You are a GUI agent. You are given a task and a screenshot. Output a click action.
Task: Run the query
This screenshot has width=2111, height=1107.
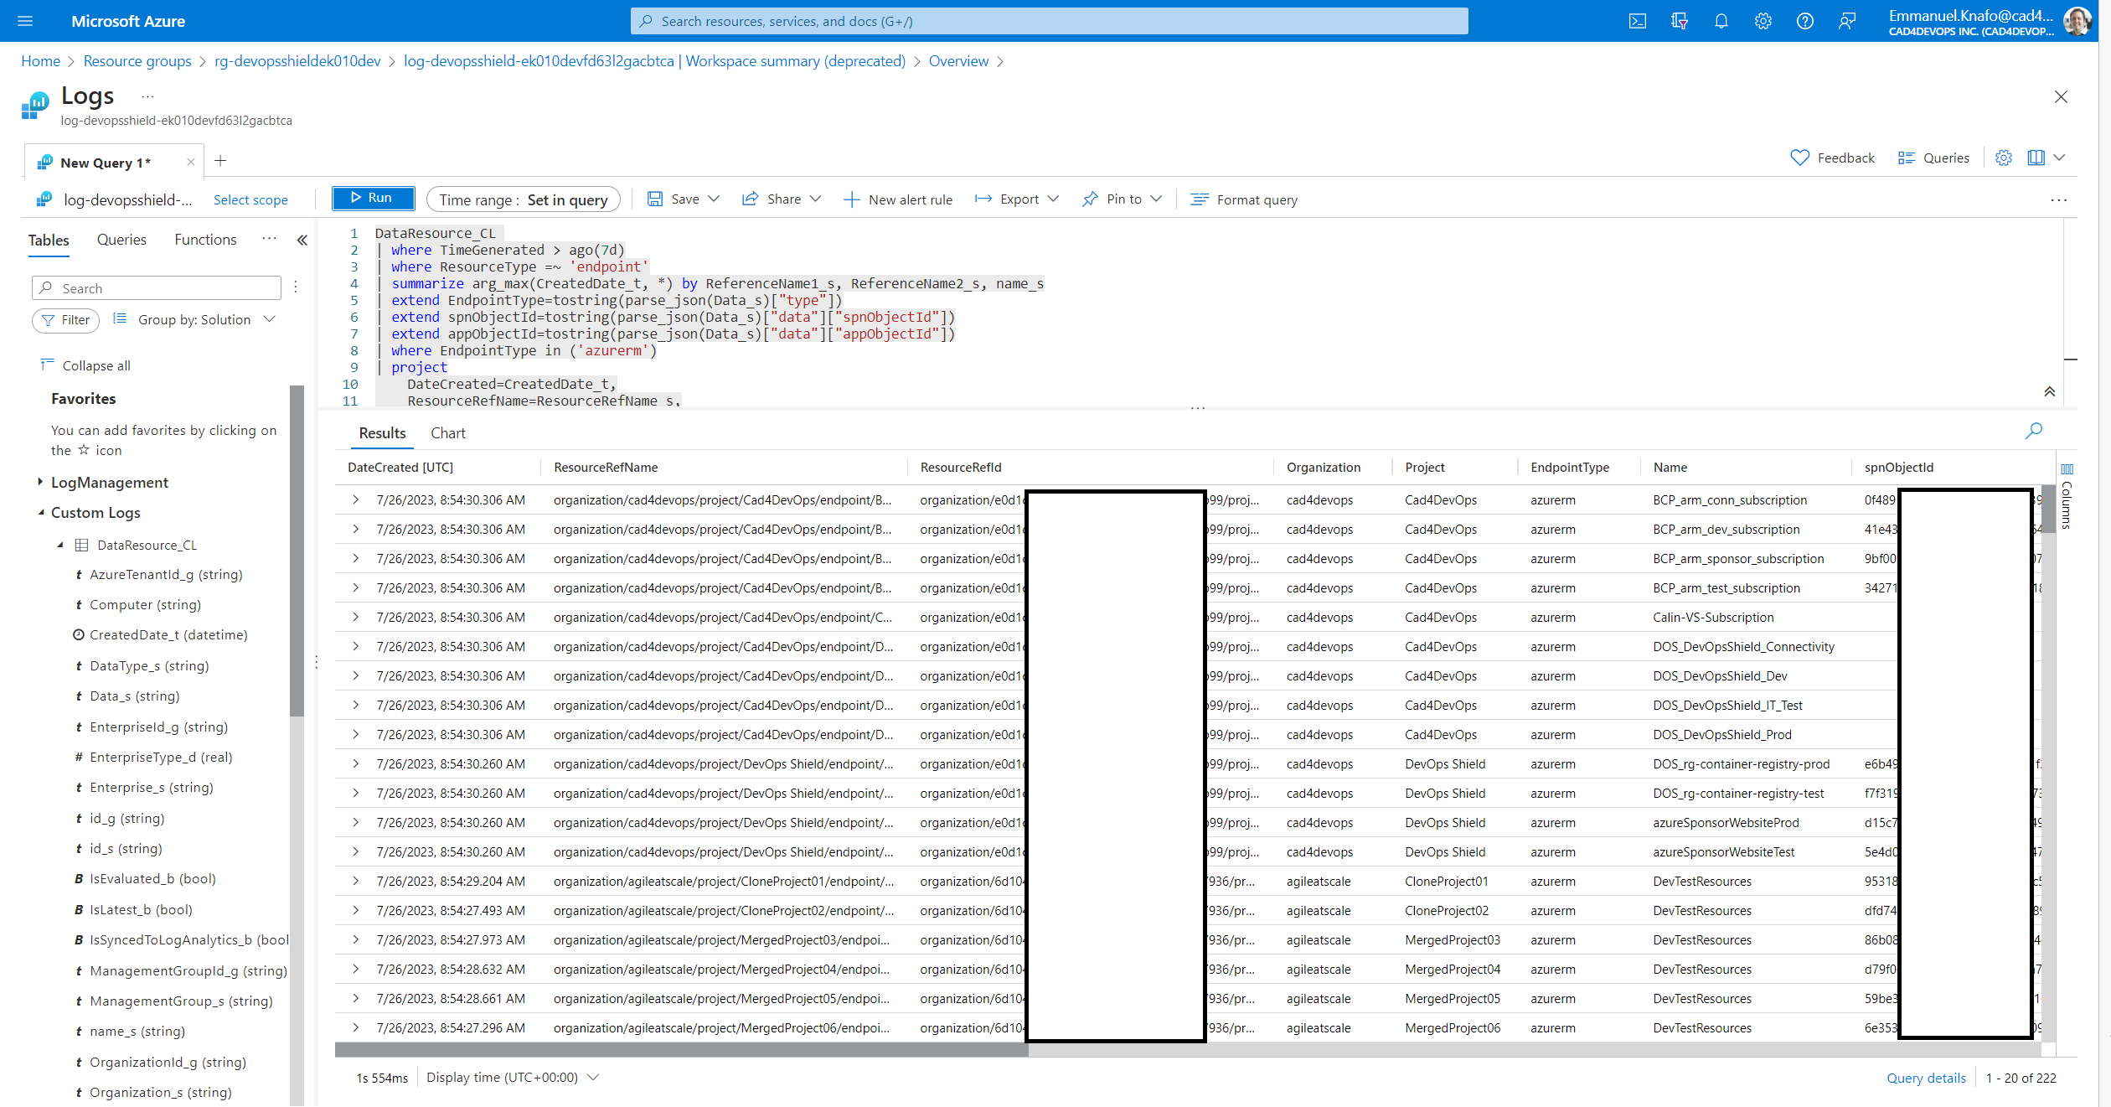[x=373, y=199]
